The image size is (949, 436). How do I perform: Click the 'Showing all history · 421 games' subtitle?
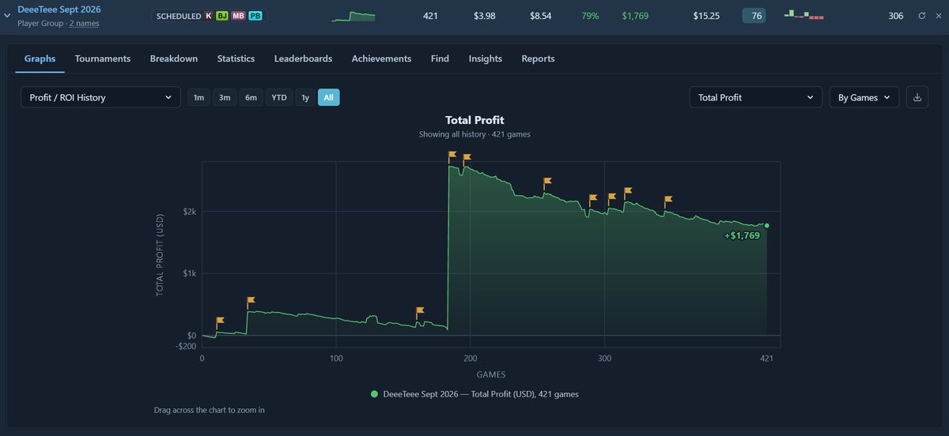coord(475,134)
